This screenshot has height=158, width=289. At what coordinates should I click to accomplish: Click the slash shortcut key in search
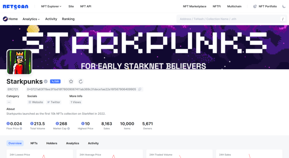point(283,19)
